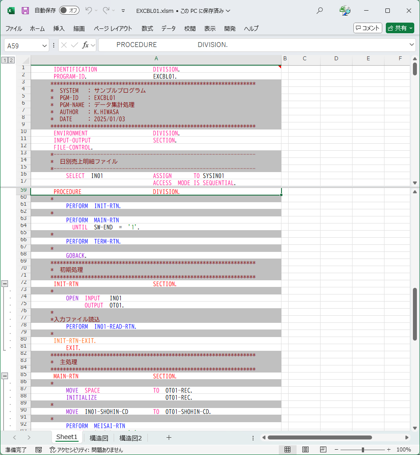Toggle the AutoSave switch
420x455 pixels.
69,10
